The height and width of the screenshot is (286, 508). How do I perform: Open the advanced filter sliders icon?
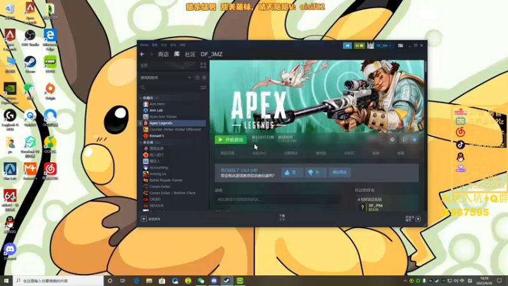click(x=203, y=88)
